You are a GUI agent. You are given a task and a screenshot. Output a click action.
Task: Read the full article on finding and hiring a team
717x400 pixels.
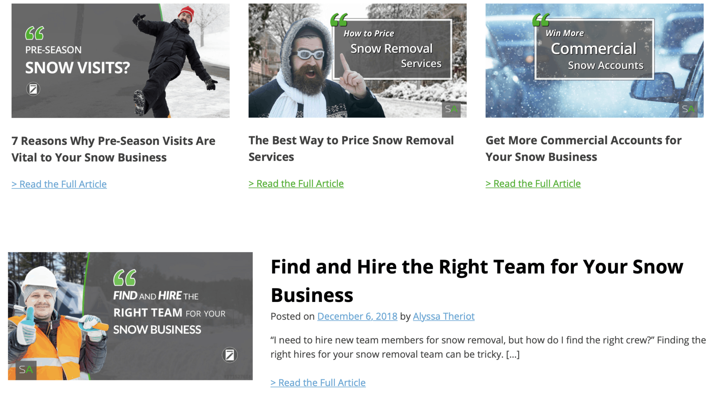(x=318, y=383)
